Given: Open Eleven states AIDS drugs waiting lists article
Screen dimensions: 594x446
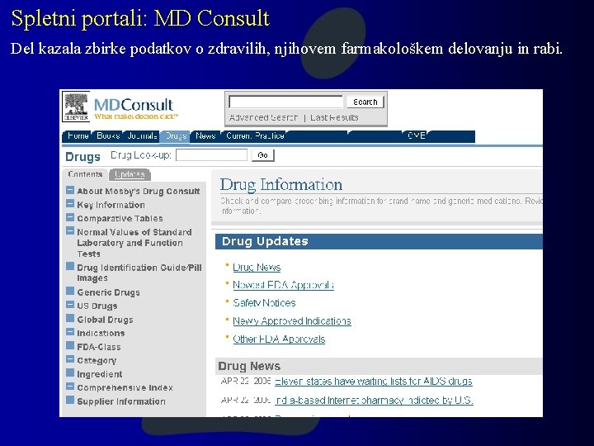Looking at the screenshot, I should [374, 382].
